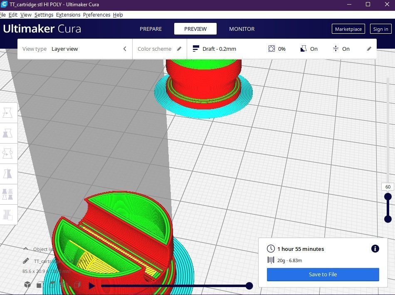Screen dimensions: 395x295
Task: Click the Cura logo in title bar
Action: pos(4,4)
